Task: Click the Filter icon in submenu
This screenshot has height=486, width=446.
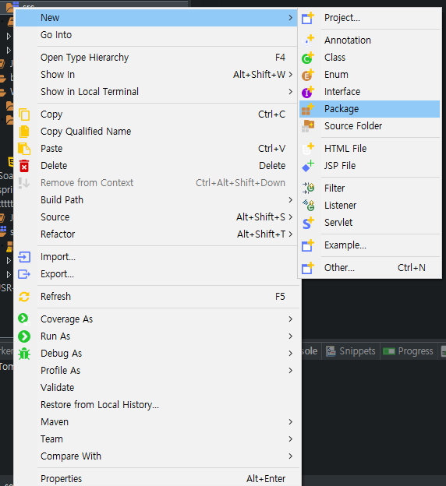Action: tap(308, 188)
